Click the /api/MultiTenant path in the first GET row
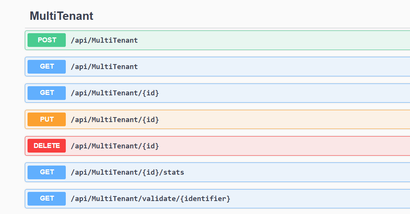The image size is (410, 214). (x=104, y=66)
